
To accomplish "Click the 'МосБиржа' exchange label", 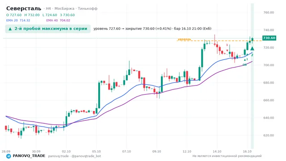I will (64, 8).
